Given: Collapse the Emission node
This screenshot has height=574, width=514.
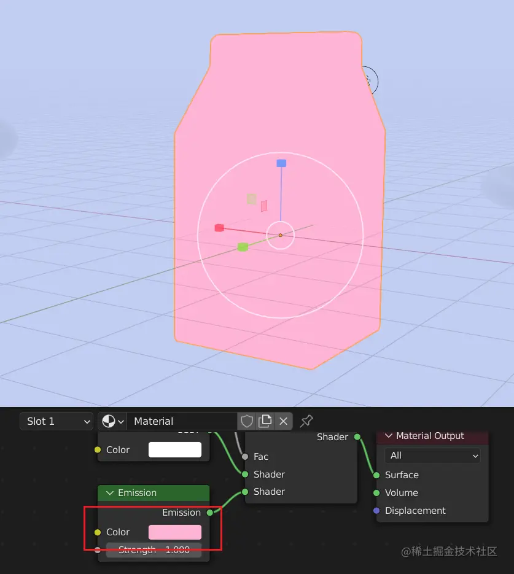Looking at the screenshot, I should click(x=109, y=493).
